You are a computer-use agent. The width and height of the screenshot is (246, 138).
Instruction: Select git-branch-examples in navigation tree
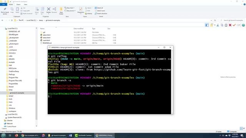pos(17,93)
